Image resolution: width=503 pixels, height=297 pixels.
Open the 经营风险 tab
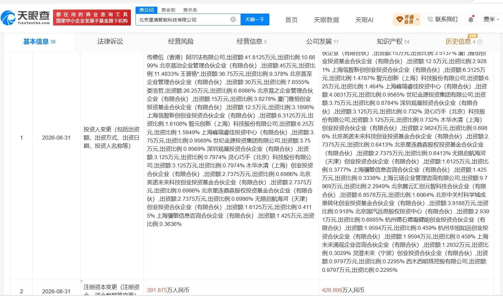click(181, 42)
